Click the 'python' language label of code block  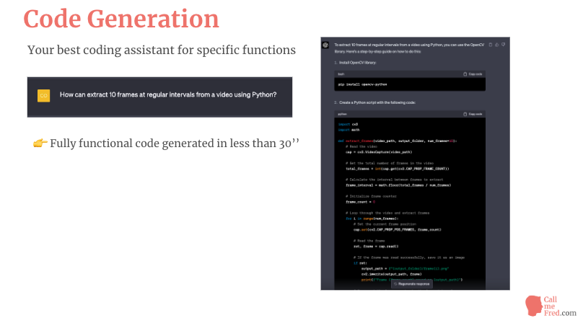click(x=343, y=114)
